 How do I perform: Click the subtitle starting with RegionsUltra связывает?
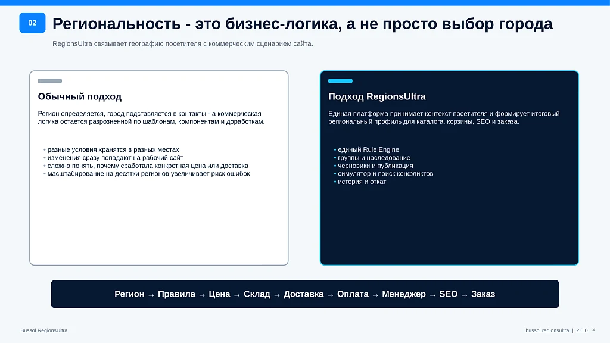[182, 43]
